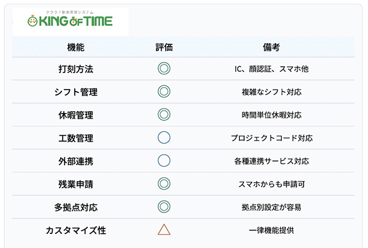Click the note スマホからも申請可
The height and width of the screenshot is (248, 368).
pos(271,184)
